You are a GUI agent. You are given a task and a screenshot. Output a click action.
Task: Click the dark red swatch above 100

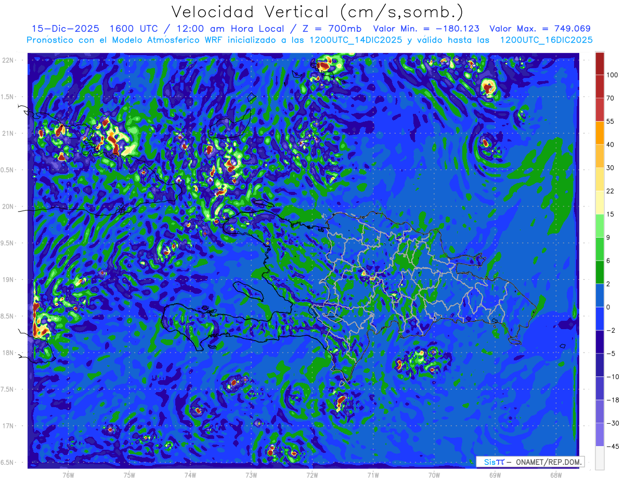(600, 63)
